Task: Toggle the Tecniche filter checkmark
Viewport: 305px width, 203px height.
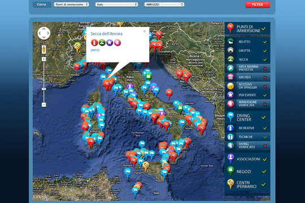Action: [x=265, y=137]
